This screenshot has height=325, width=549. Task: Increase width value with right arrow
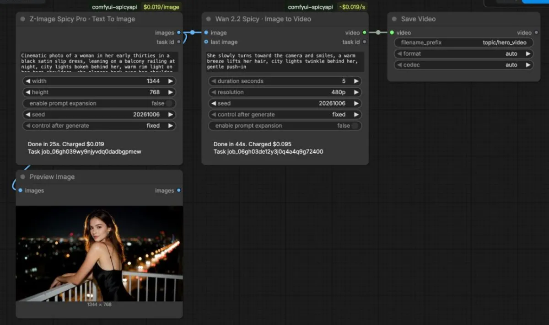click(x=171, y=81)
